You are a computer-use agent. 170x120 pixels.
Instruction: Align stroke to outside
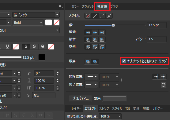pyautogui.click(x=102, y=47)
